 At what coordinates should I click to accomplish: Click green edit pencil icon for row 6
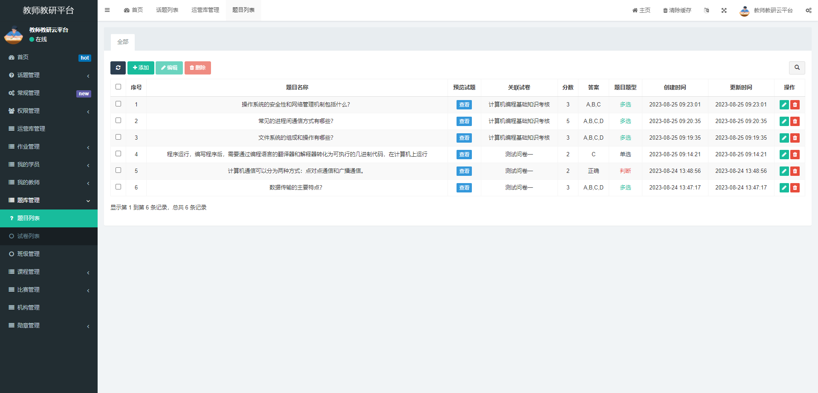[x=784, y=188]
